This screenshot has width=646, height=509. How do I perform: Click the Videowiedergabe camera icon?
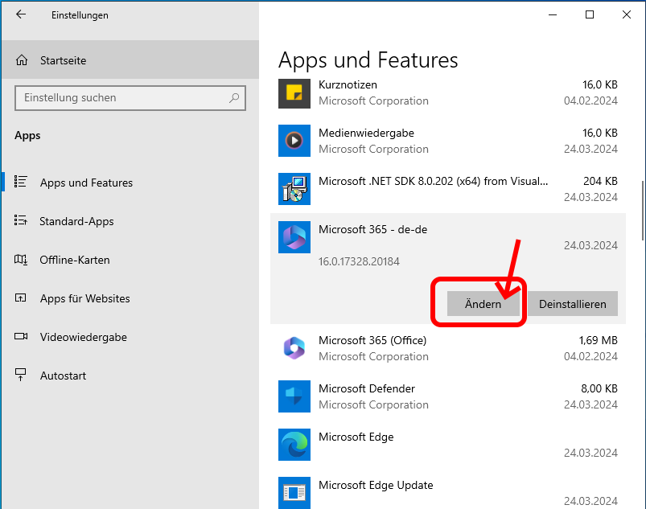[x=21, y=336]
